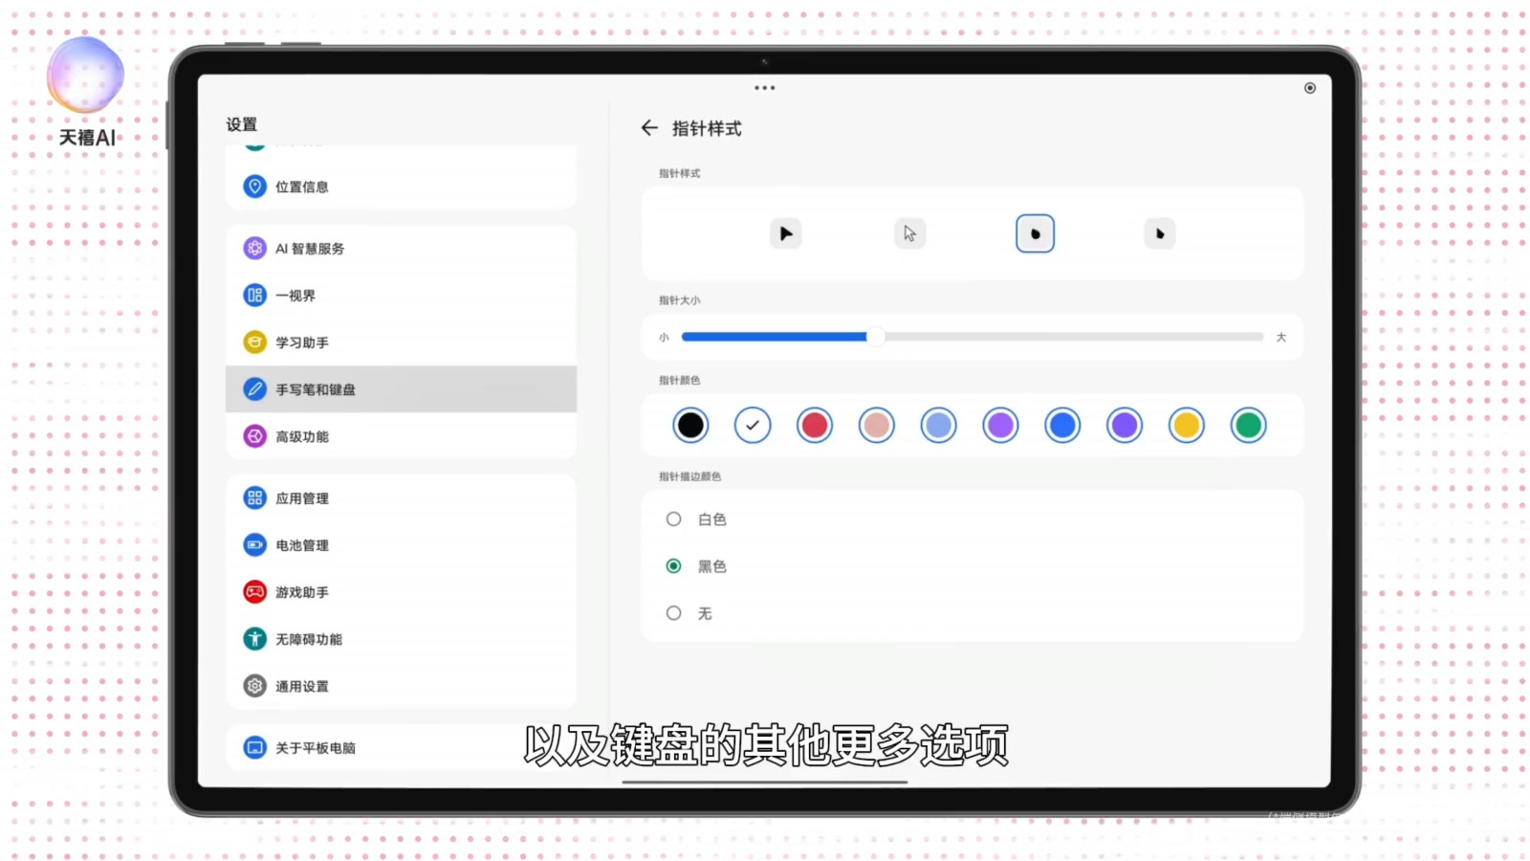Go to 关于平板电脑 page
The image size is (1530, 861).
coord(316,748)
